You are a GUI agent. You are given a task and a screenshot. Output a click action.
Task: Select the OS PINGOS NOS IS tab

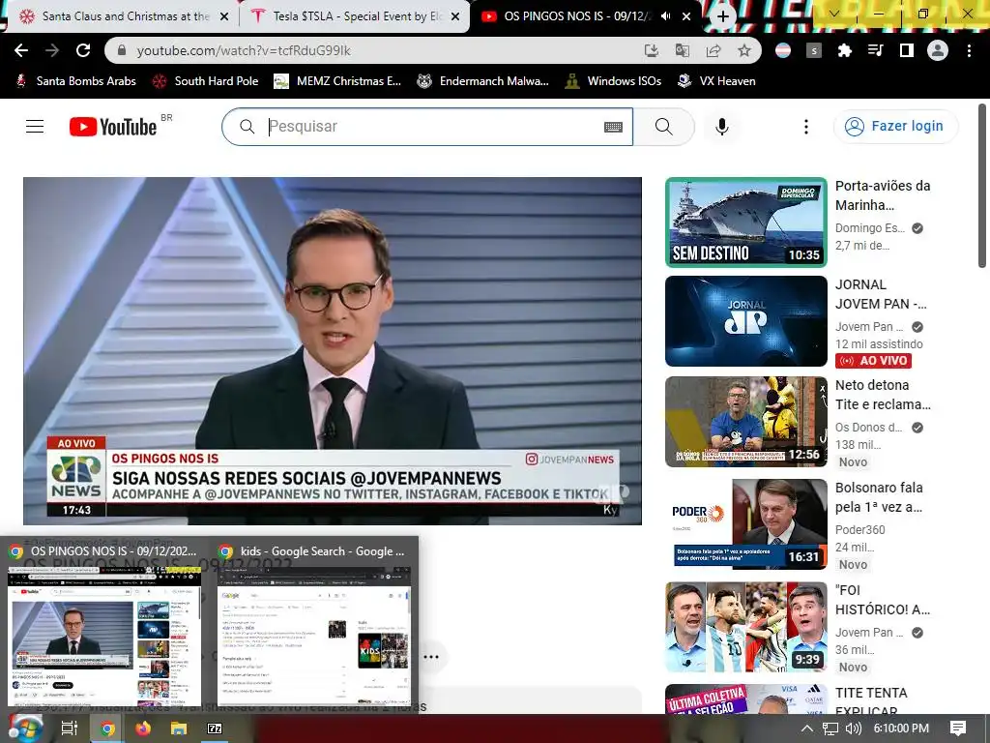point(574,16)
